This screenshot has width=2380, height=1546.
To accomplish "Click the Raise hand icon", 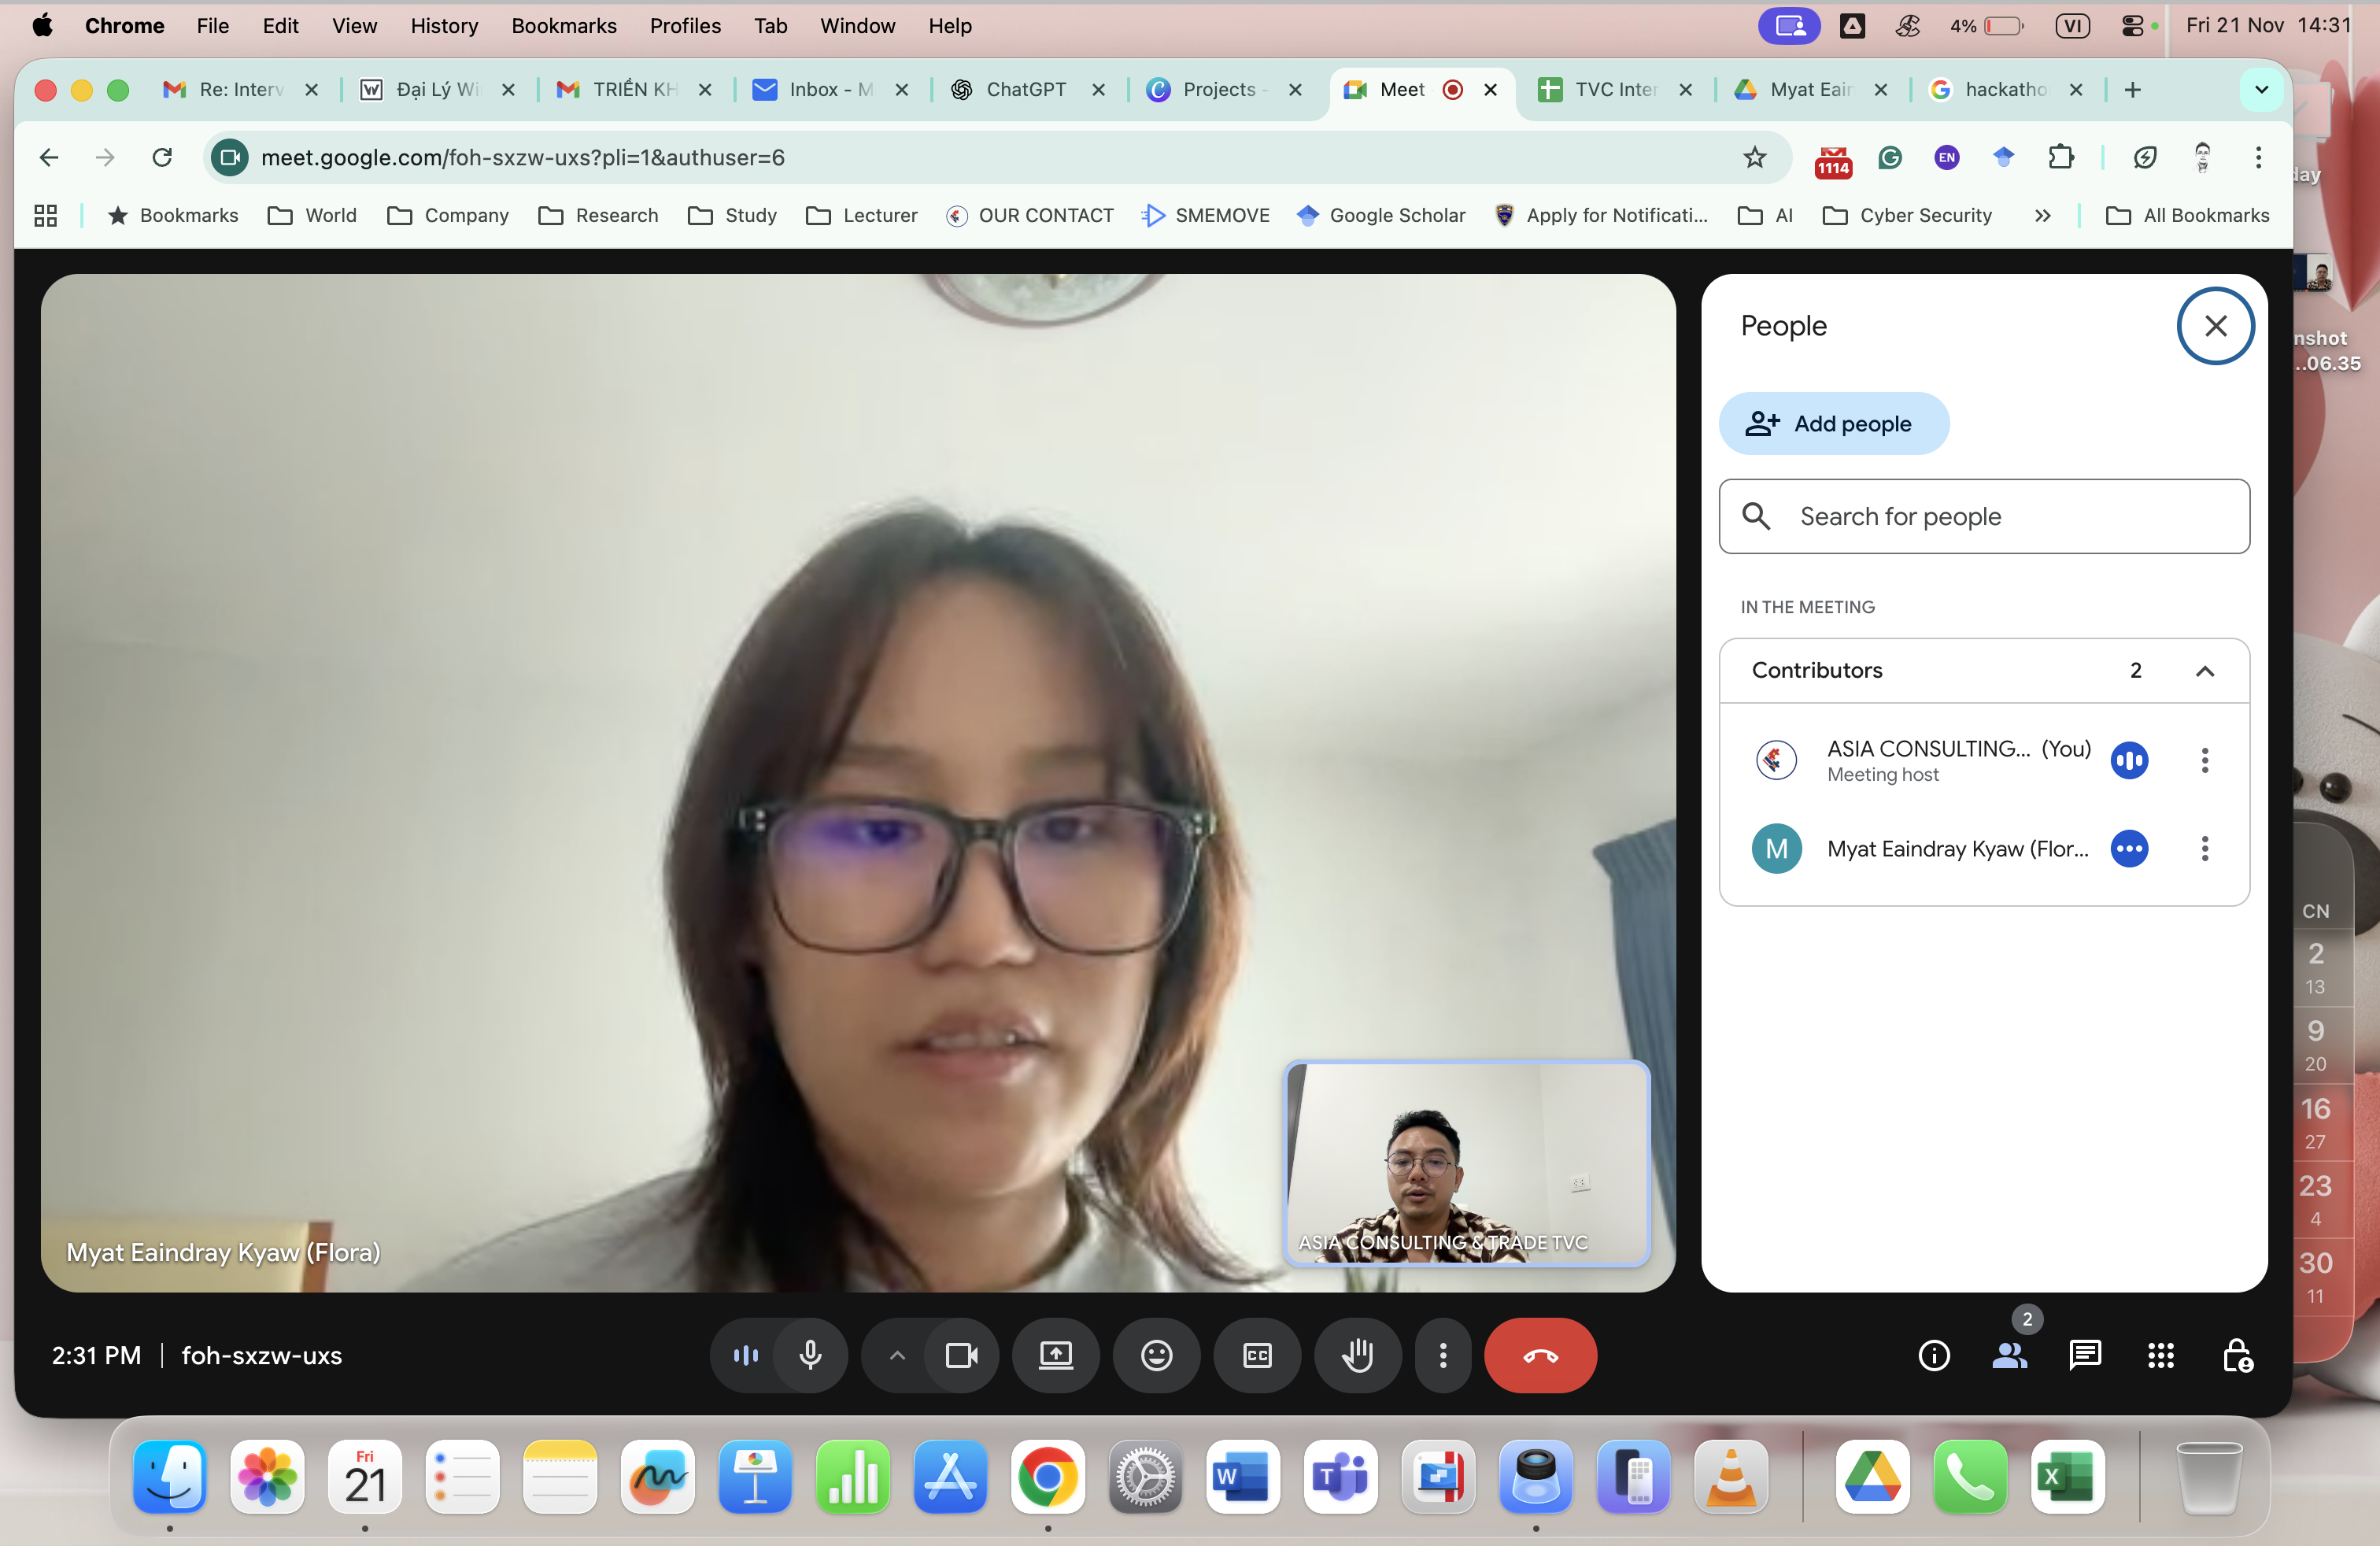I will [x=1357, y=1356].
